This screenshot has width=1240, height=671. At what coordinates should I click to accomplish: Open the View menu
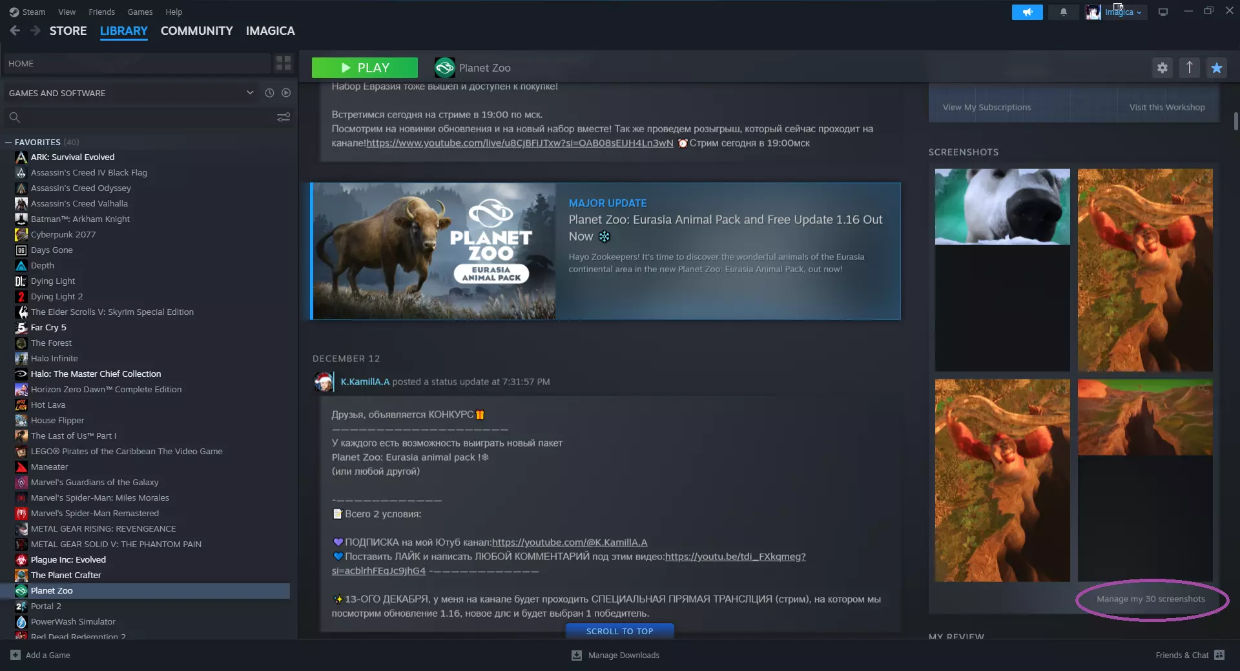click(67, 12)
